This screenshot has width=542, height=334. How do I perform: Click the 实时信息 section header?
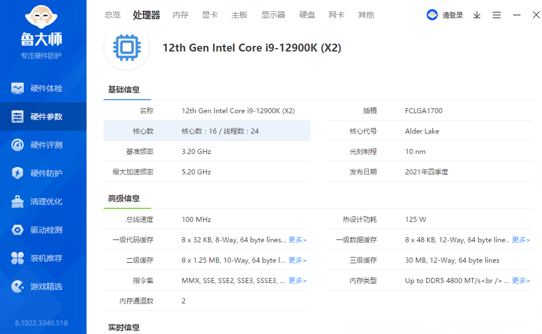click(x=124, y=327)
